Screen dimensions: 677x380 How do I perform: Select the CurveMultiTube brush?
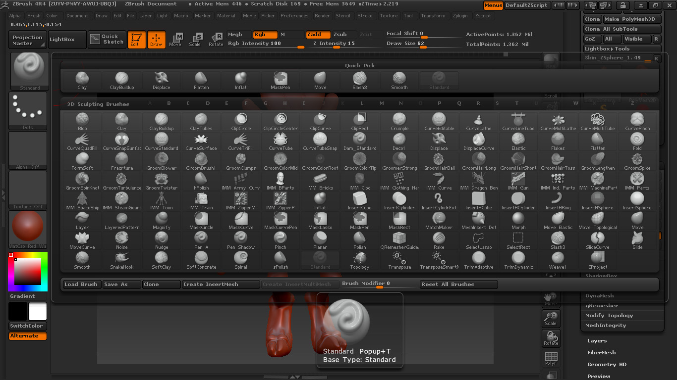click(x=598, y=122)
